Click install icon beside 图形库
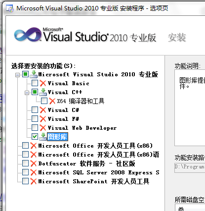Viewport: 205px width, 211px height. [43, 137]
